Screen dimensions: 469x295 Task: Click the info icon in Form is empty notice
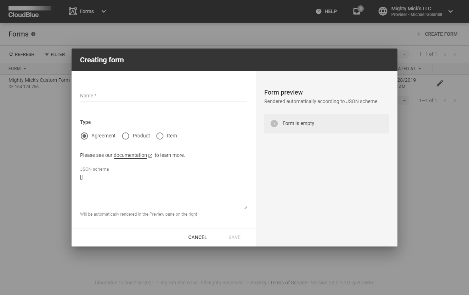pyautogui.click(x=274, y=124)
